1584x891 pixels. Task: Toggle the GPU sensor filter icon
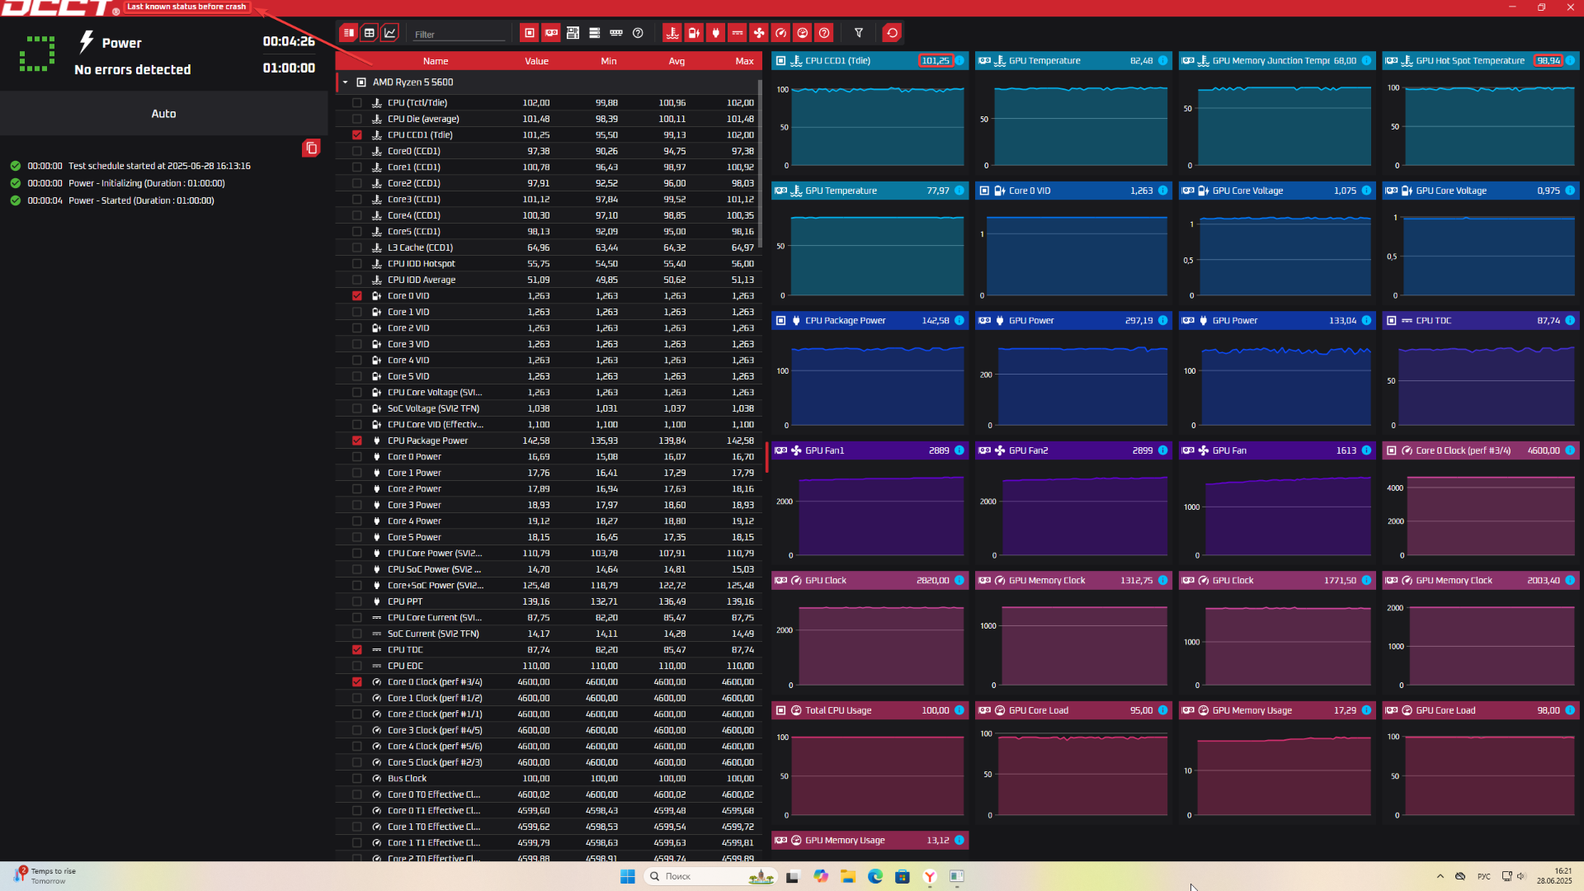(551, 33)
